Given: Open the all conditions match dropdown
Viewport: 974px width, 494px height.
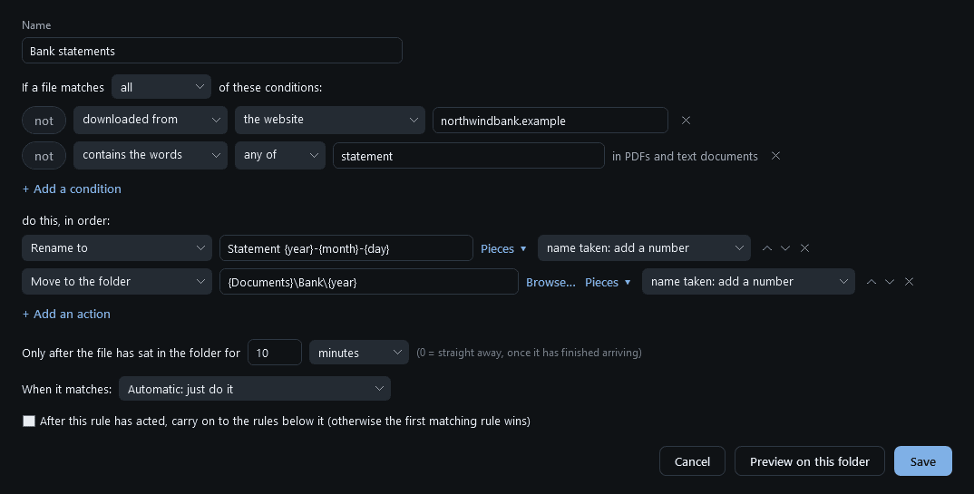Looking at the screenshot, I should tap(161, 88).
